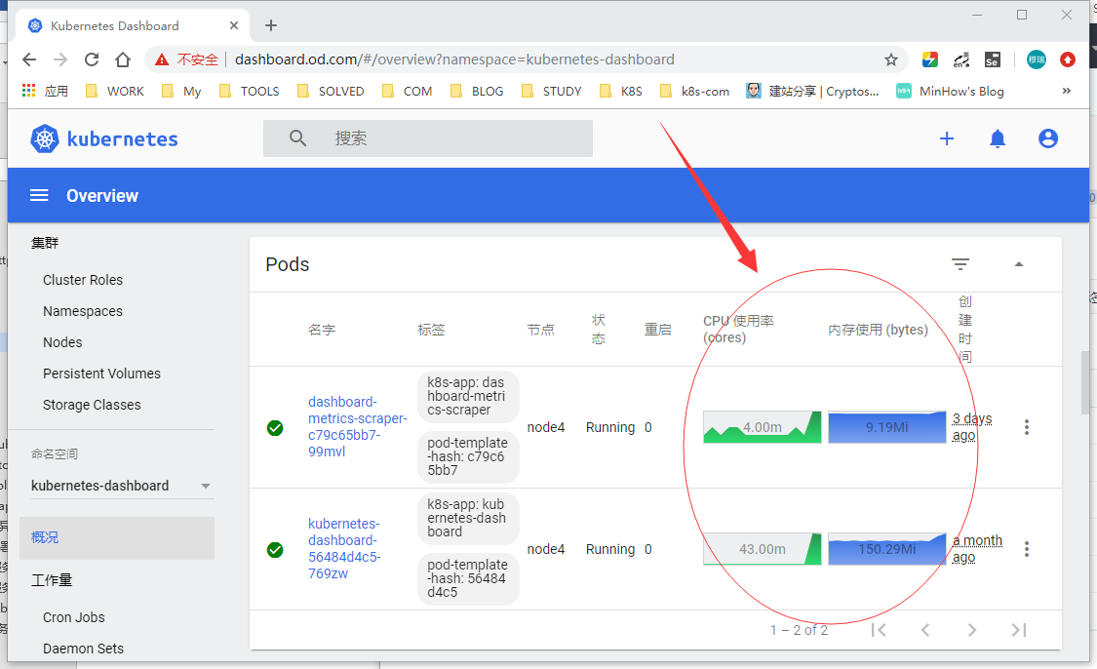Open the STUDY bookmark folder
This screenshot has width=1097, height=669.
[551, 91]
